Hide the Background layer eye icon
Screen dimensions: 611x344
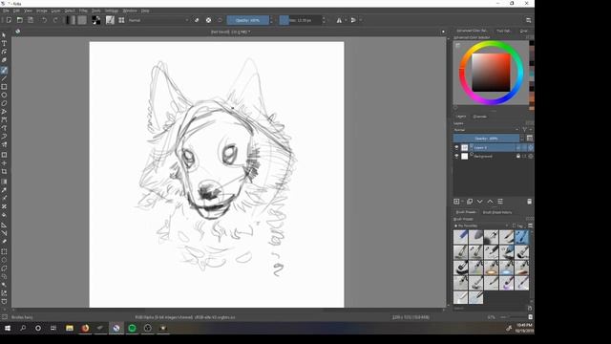[x=456, y=156]
